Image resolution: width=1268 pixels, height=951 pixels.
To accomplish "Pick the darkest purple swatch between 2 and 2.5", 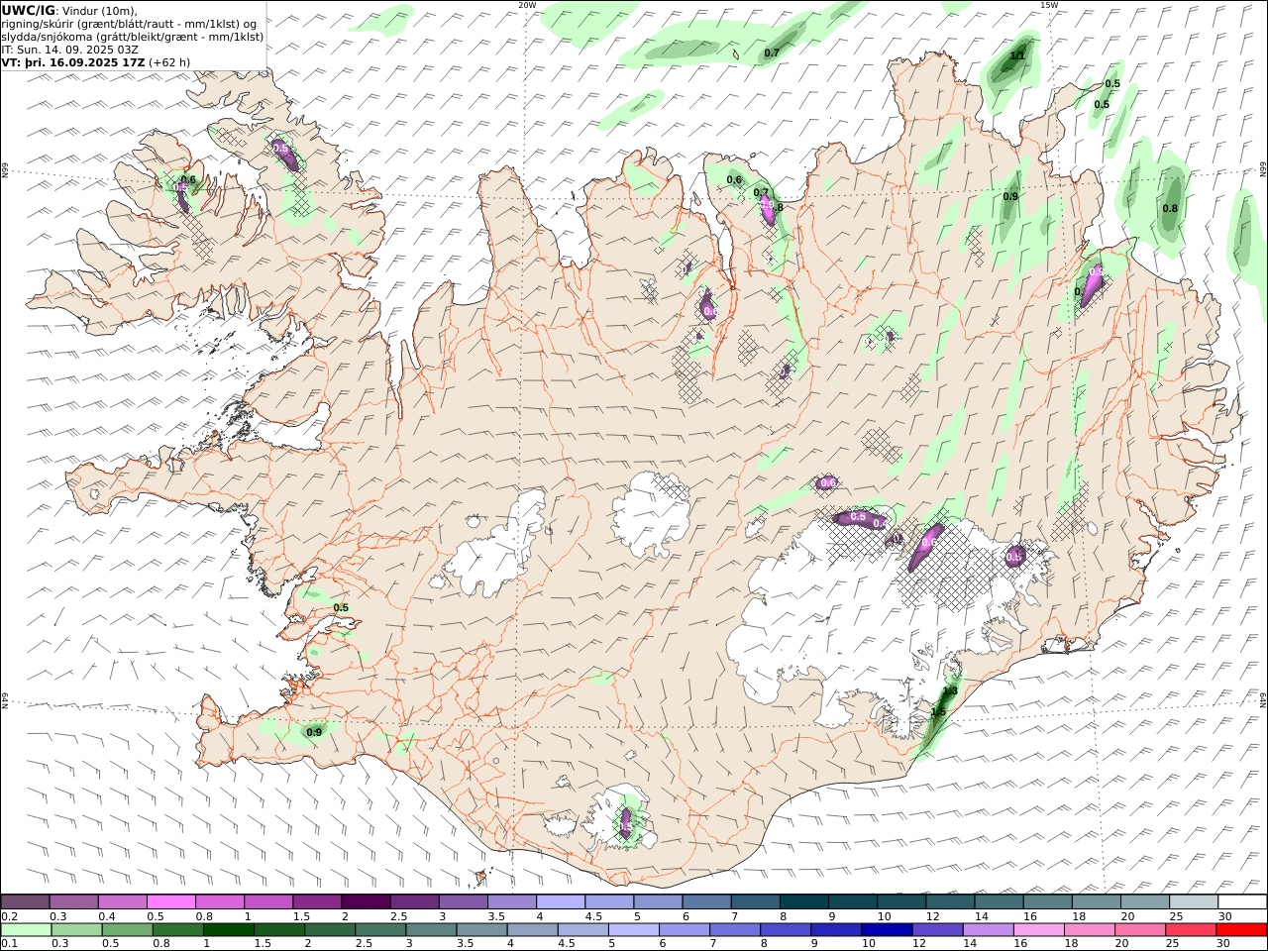I will (366, 902).
